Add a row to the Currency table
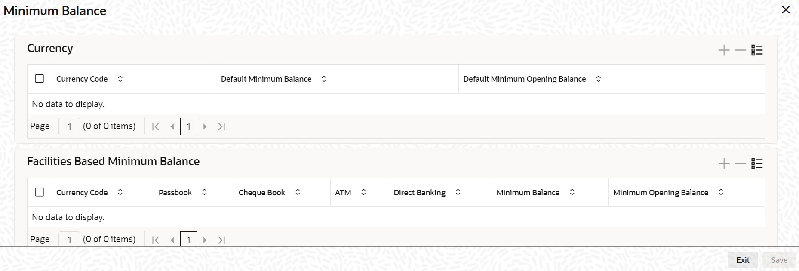The width and height of the screenshot is (799, 271). pyautogui.click(x=724, y=50)
